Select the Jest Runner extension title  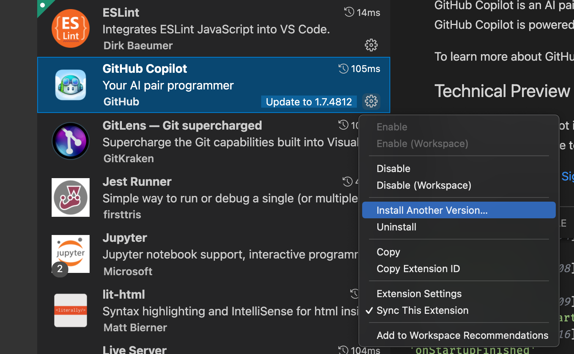[137, 182]
